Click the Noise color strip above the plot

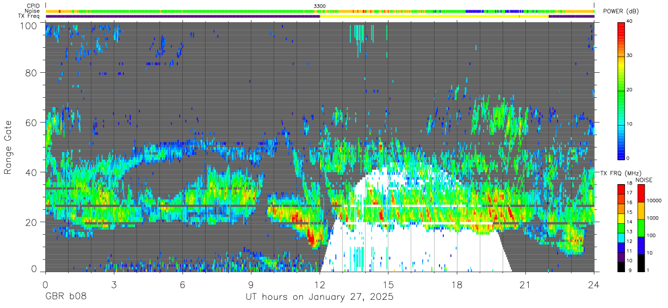point(320,11)
